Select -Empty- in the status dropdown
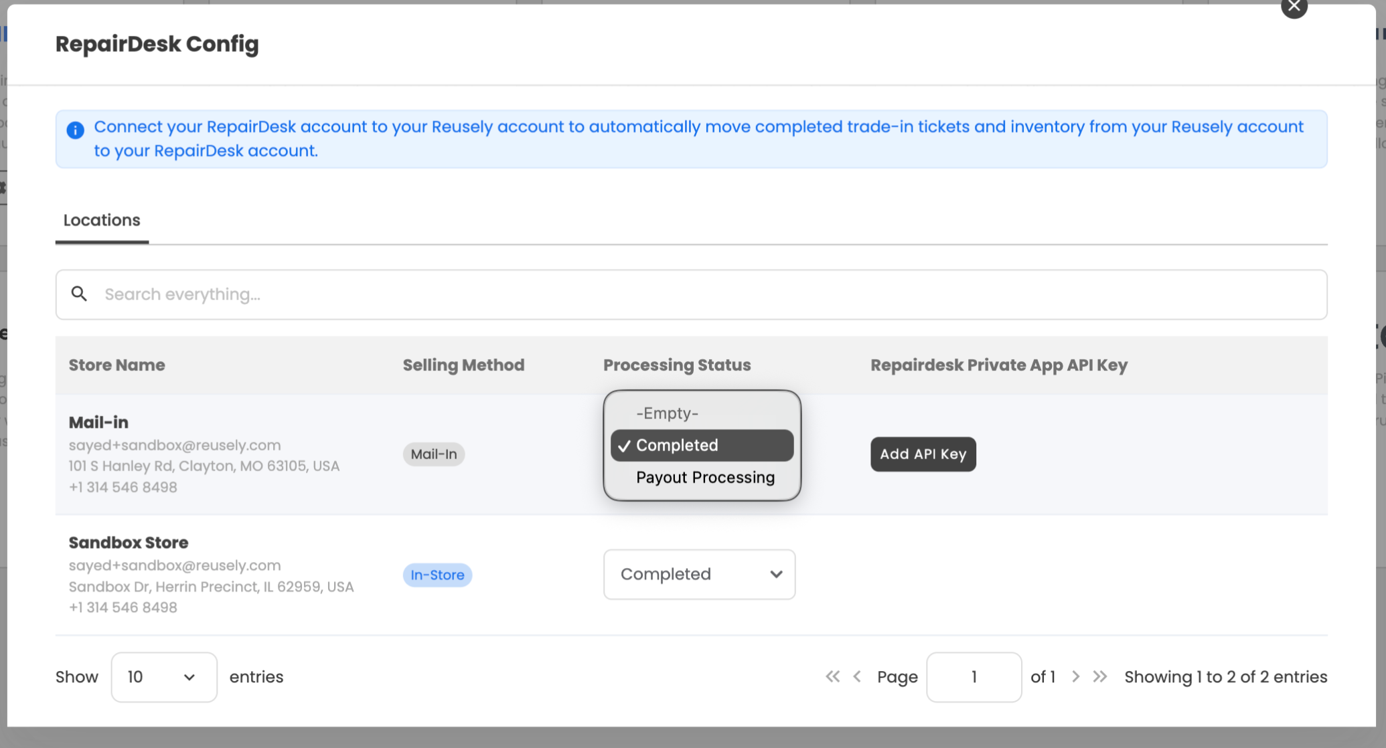1386x748 pixels. tap(702, 413)
